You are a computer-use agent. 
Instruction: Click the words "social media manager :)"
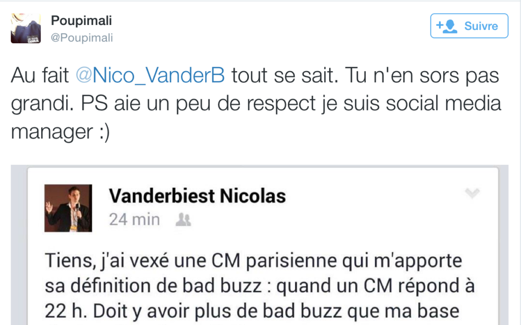448,104
